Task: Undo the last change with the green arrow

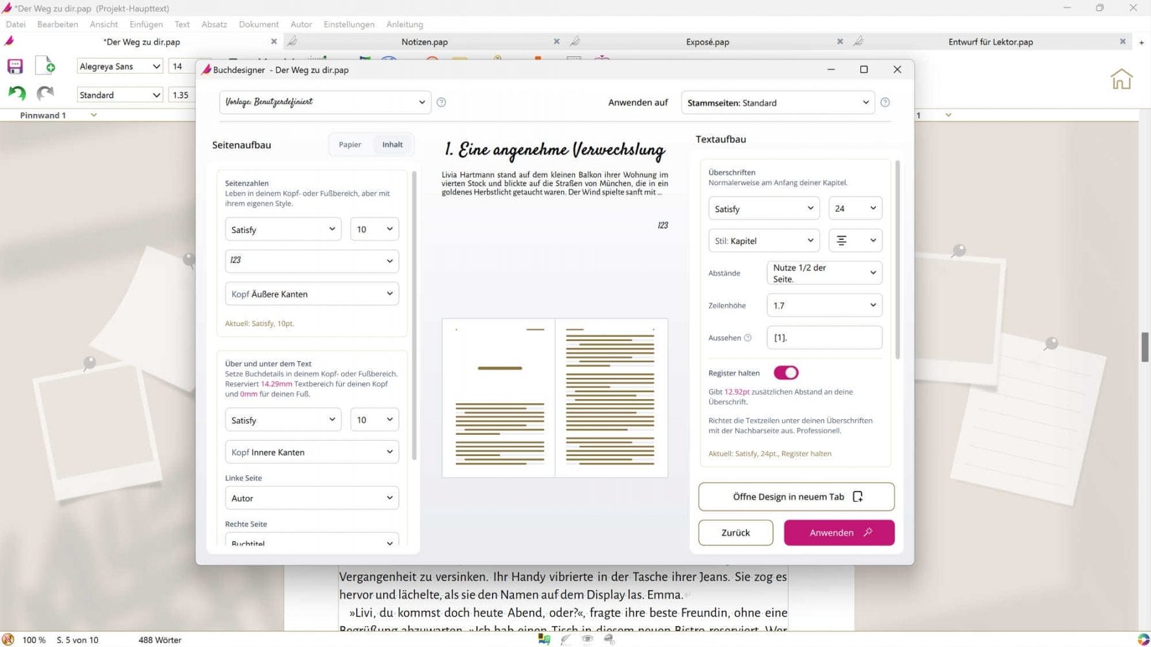Action: pyautogui.click(x=16, y=94)
